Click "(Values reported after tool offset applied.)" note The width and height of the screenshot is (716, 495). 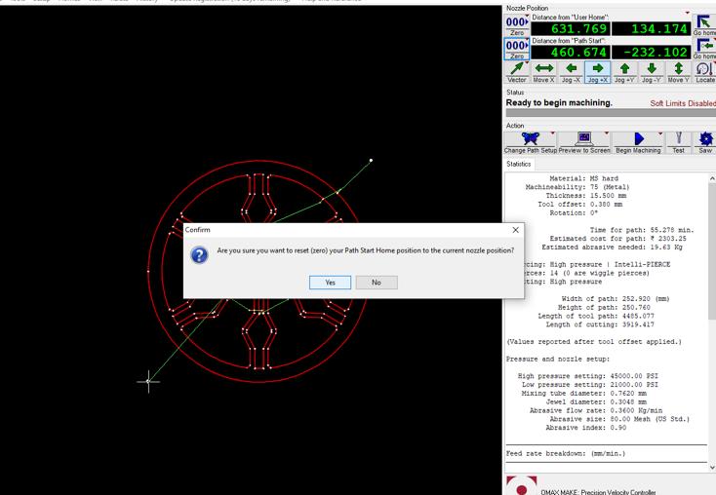(594, 342)
